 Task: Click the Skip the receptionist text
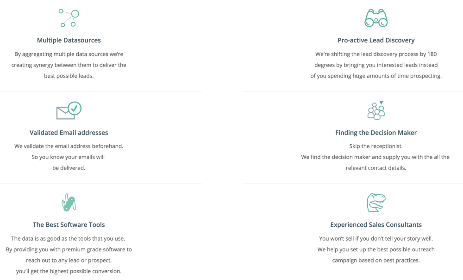[376, 146]
